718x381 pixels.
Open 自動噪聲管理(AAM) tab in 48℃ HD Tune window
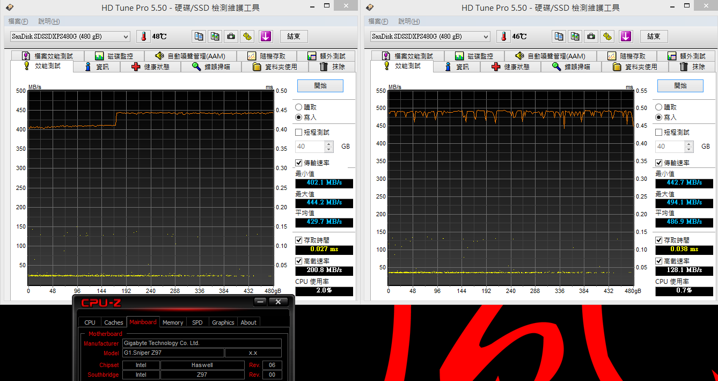[189, 56]
